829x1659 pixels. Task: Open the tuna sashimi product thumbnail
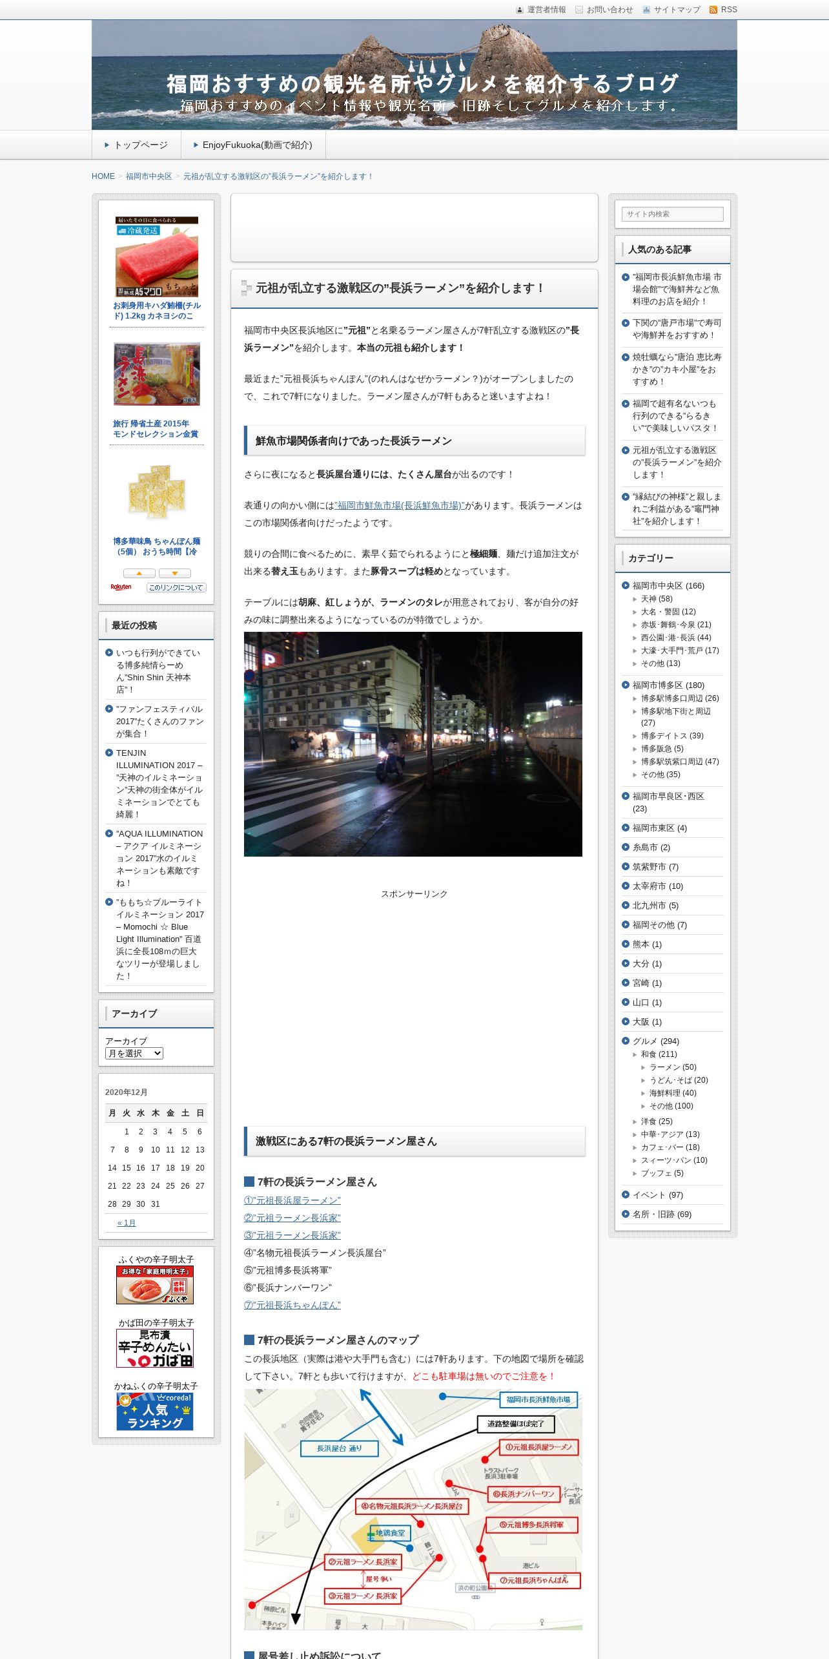coord(157,256)
